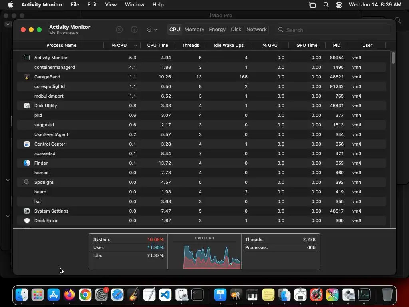
Task: Sort by the GPU Time column header
Action: [x=307, y=45]
